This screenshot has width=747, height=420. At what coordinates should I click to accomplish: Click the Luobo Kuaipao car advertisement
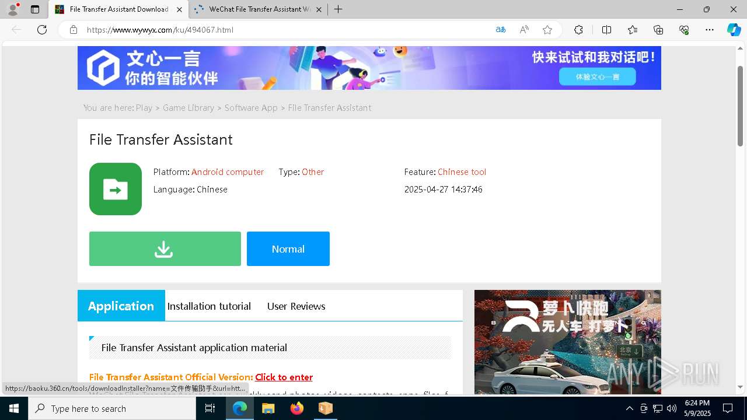pyautogui.click(x=568, y=342)
